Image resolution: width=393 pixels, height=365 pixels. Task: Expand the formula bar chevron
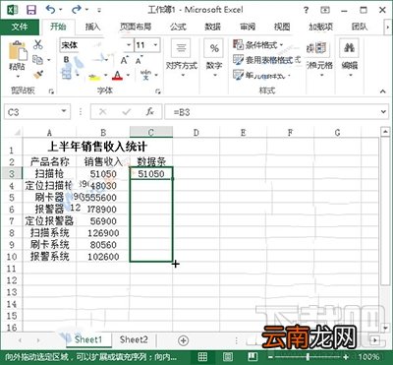[383, 112]
